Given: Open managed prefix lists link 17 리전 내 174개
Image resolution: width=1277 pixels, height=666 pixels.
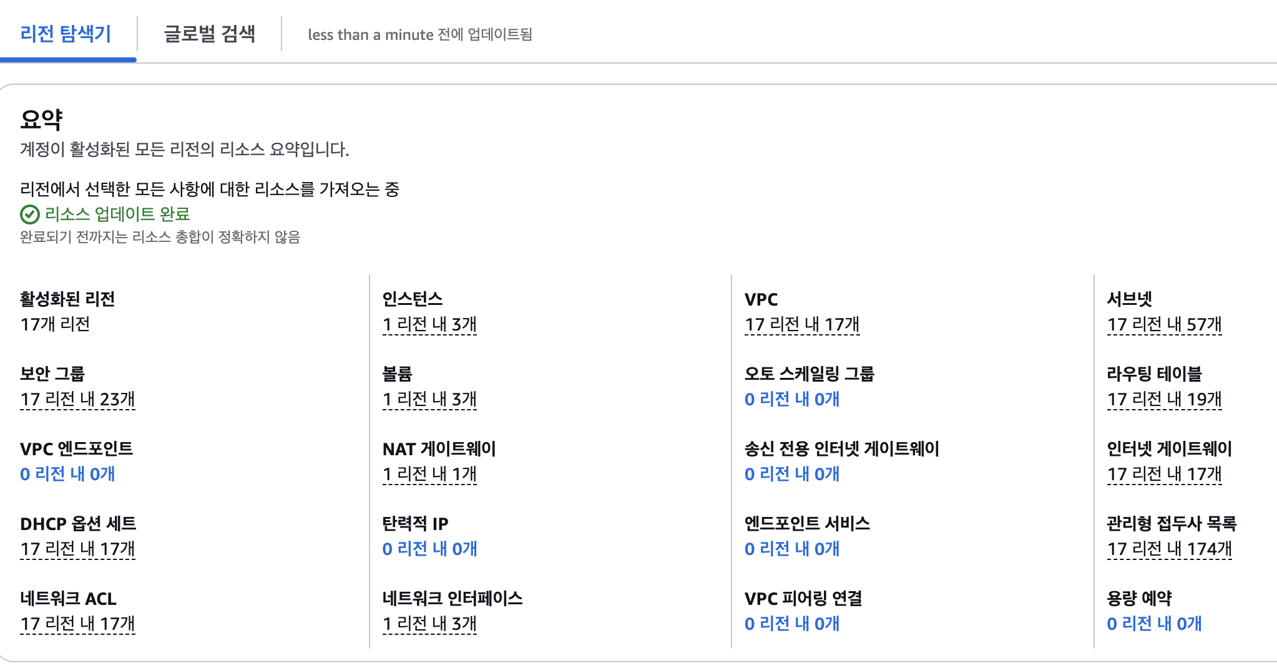Looking at the screenshot, I should point(1169,549).
